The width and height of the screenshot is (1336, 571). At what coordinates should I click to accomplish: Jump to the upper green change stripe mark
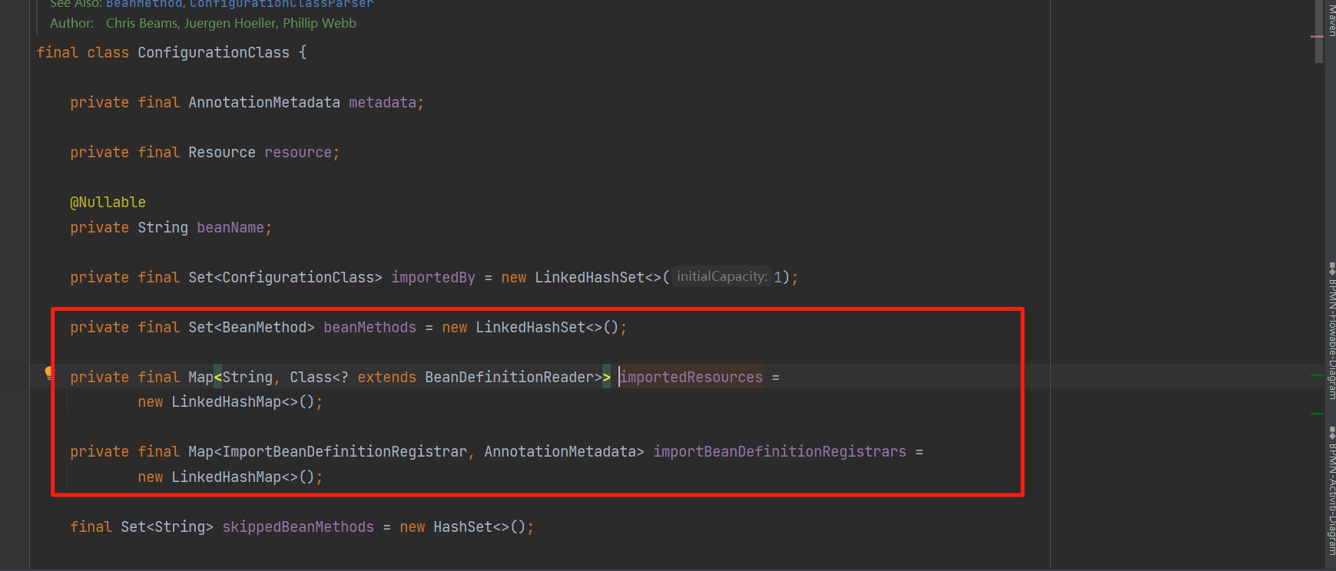tap(1317, 376)
